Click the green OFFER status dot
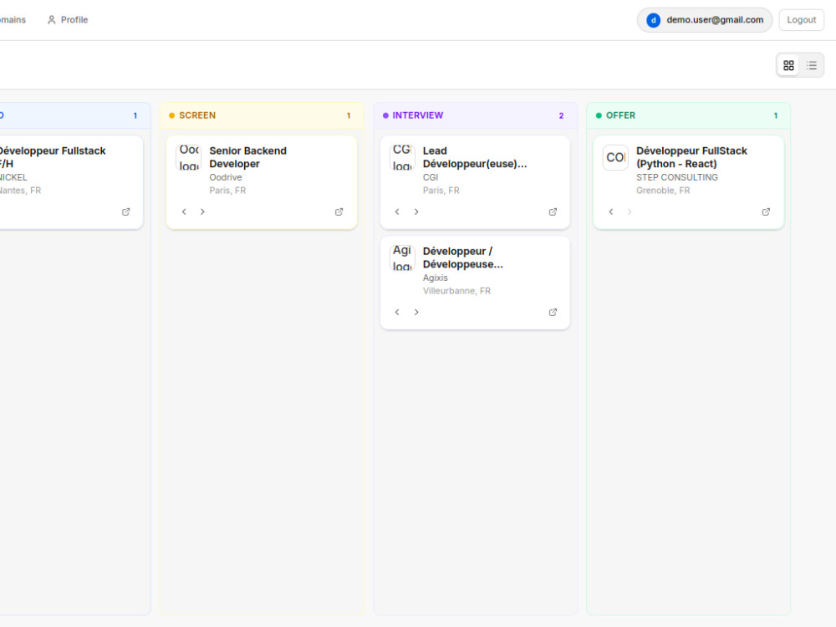836x627 pixels. [599, 115]
